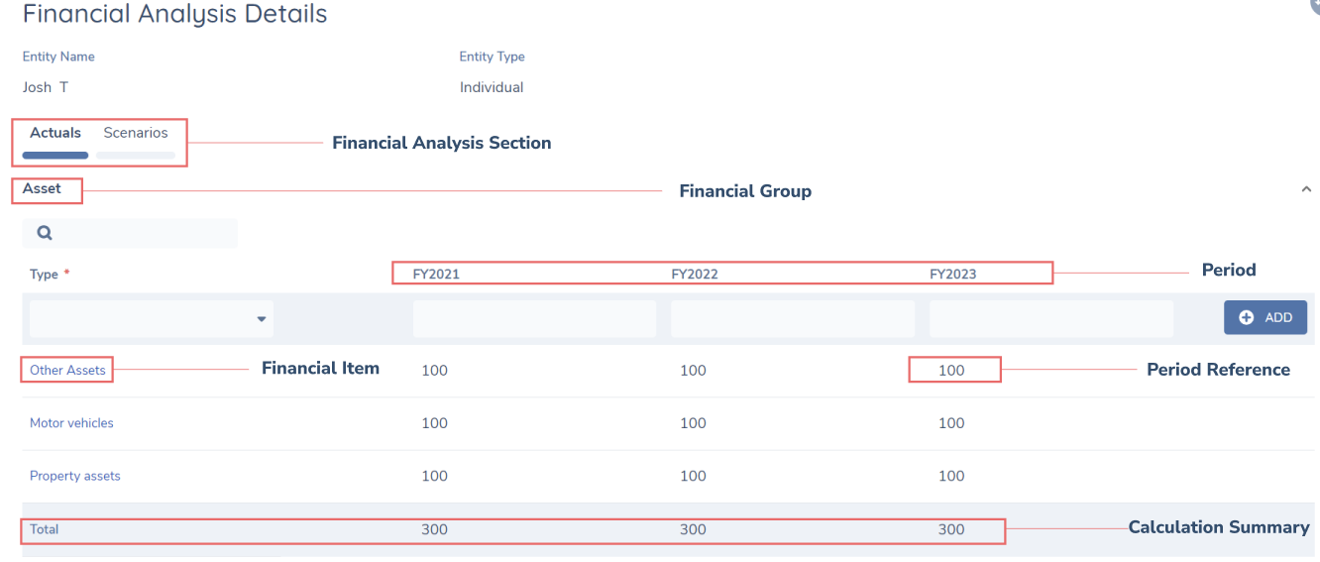Click the magnifier search icon under Asset
Screen dimensions: 1320x562
coord(45,234)
